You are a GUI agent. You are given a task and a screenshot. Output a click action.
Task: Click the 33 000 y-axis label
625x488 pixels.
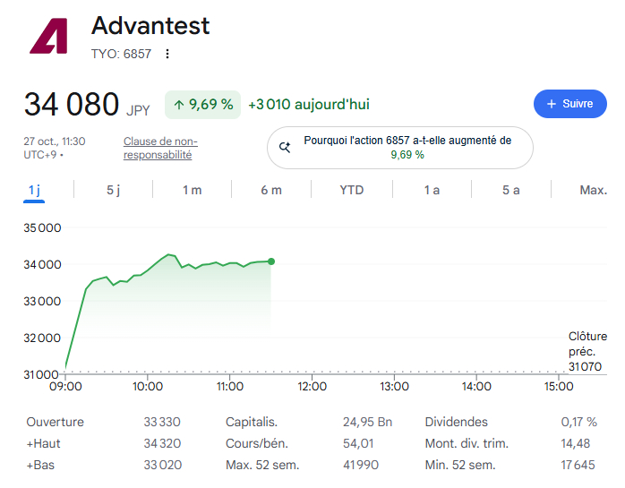click(x=42, y=302)
